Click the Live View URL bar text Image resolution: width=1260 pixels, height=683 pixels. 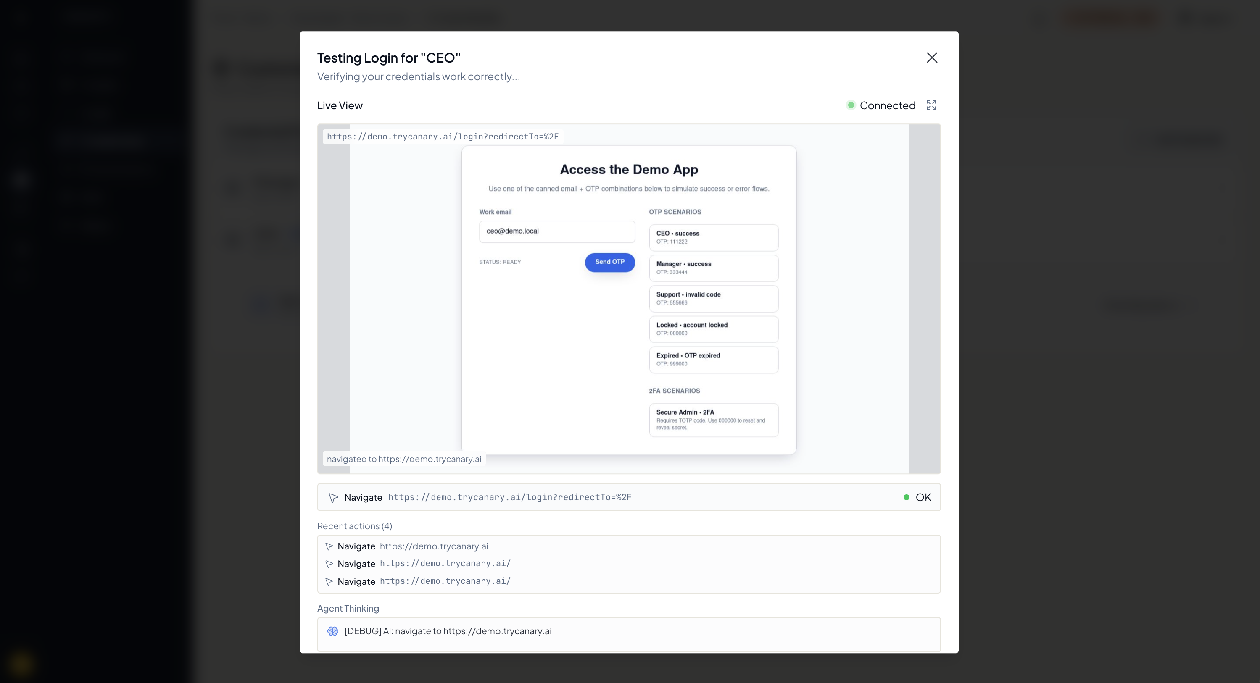coord(443,137)
